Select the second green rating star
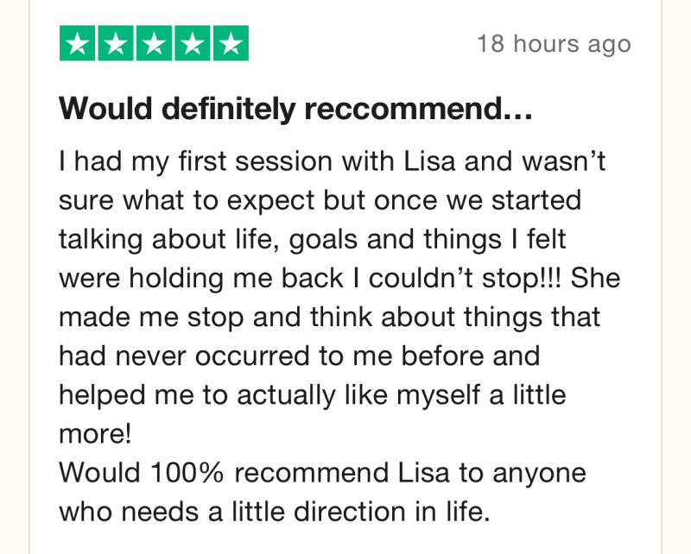Screen dimensions: 691x554 116,43
